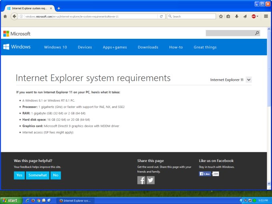Share this page via the Twitter icon
This screenshot has height=204, width=272.
point(150,180)
